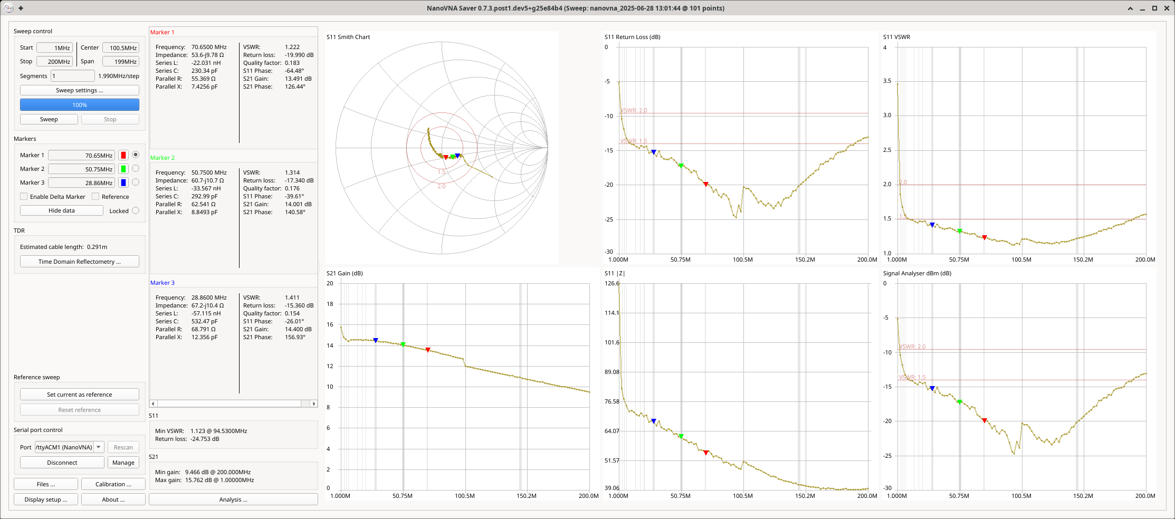Click the Disconnect button

[x=62, y=463]
